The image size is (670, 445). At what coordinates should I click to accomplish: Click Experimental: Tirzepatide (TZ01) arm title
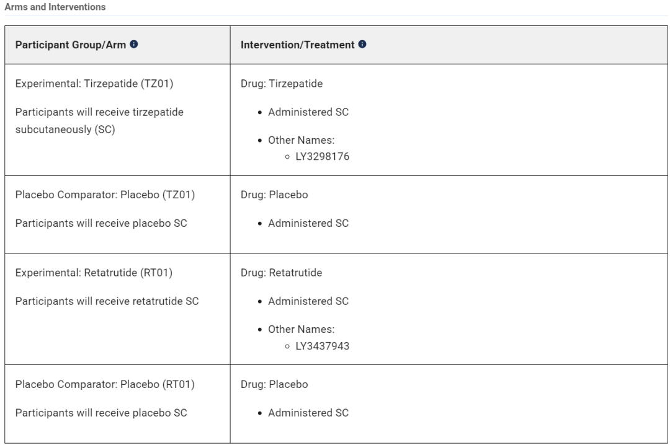(94, 83)
